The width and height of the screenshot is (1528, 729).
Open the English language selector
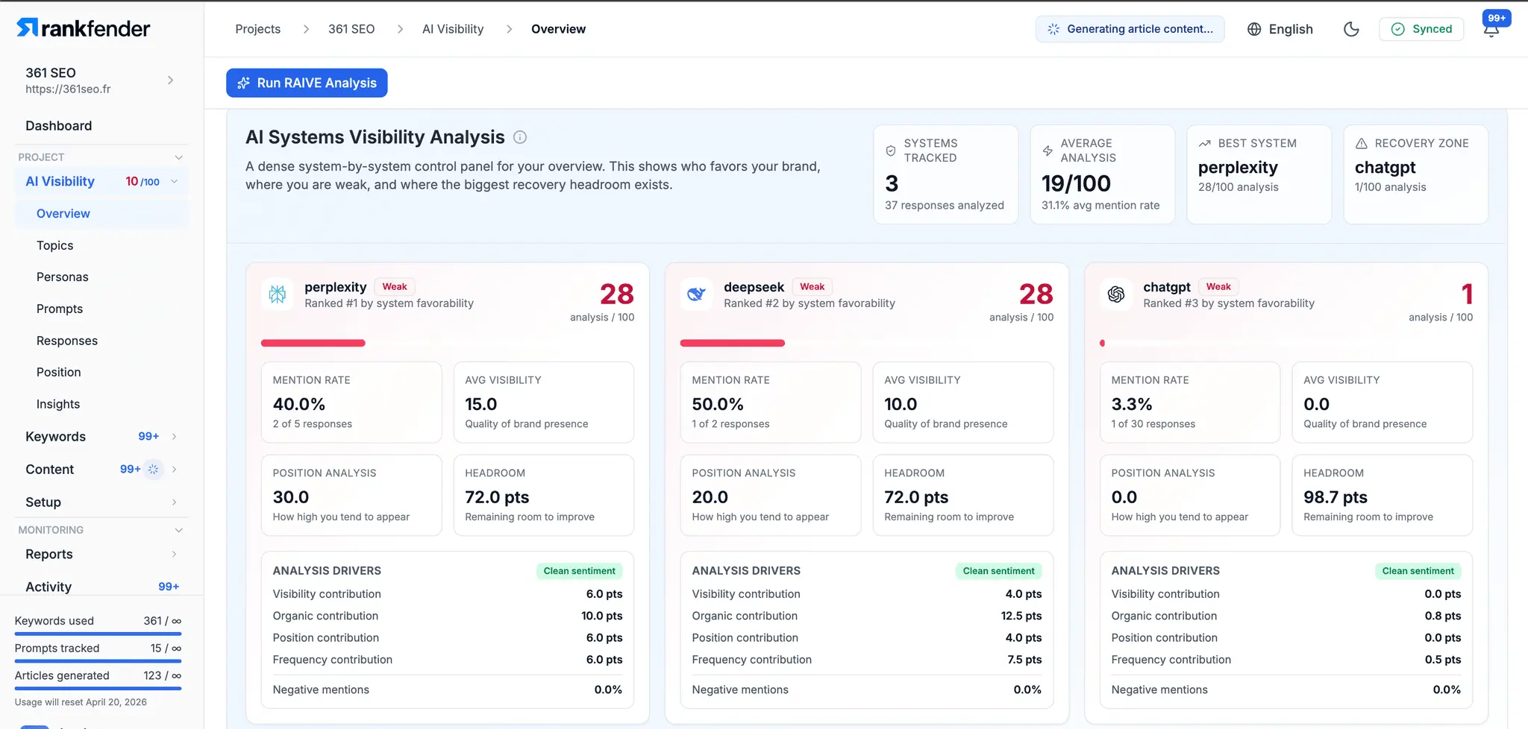click(x=1280, y=29)
